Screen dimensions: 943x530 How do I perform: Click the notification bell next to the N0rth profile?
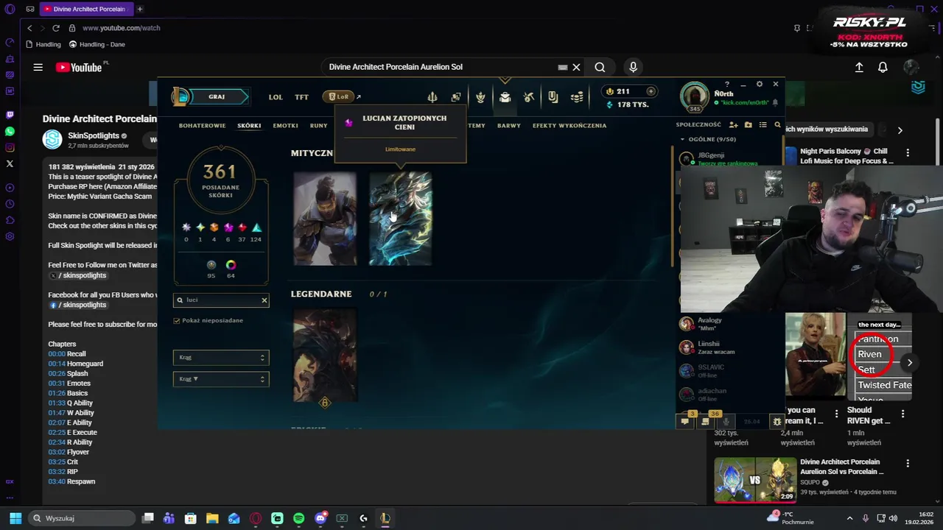coord(775,102)
